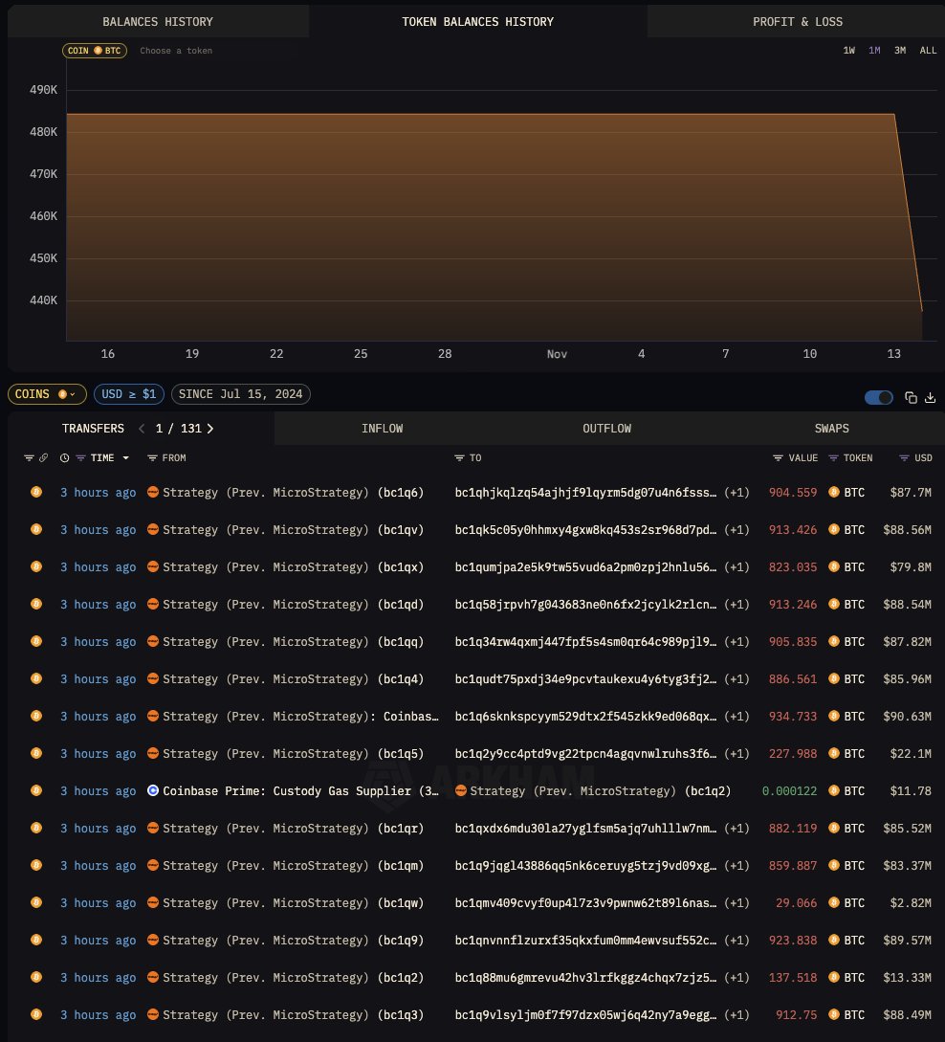Screen dimensions: 945x1042
Task: Open the bc1qhjkqlzq54 recipient address link
Action: 584,493
